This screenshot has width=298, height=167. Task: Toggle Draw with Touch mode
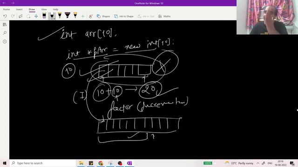(91, 16)
